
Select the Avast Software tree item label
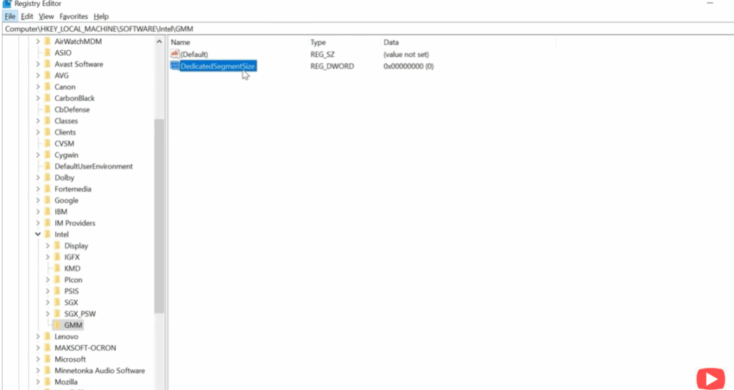(x=79, y=64)
